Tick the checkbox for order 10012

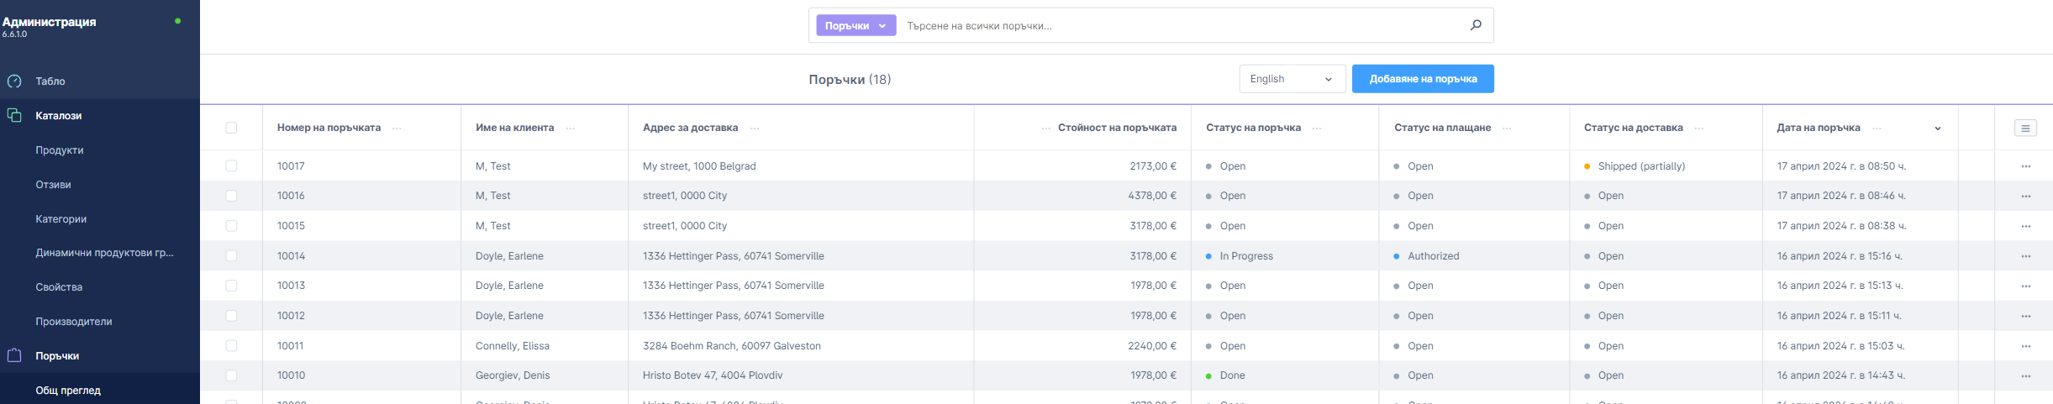click(x=231, y=316)
